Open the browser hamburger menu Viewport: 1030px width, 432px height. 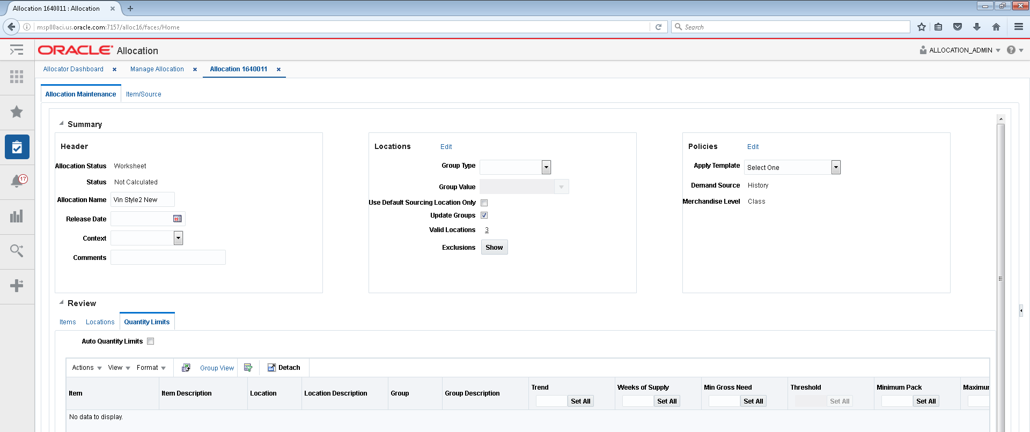pos(1019,27)
